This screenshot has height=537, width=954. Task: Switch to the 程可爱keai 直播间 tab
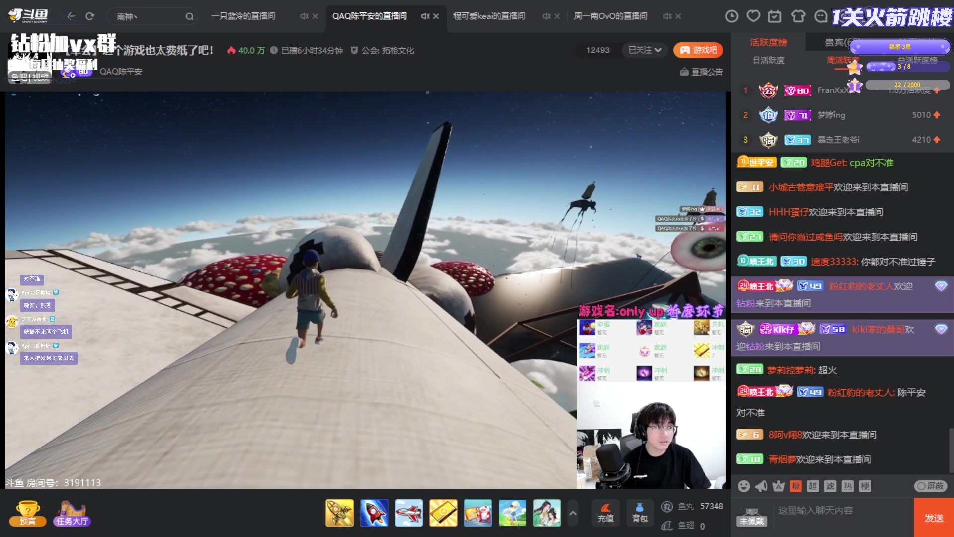click(x=489, y=16)
